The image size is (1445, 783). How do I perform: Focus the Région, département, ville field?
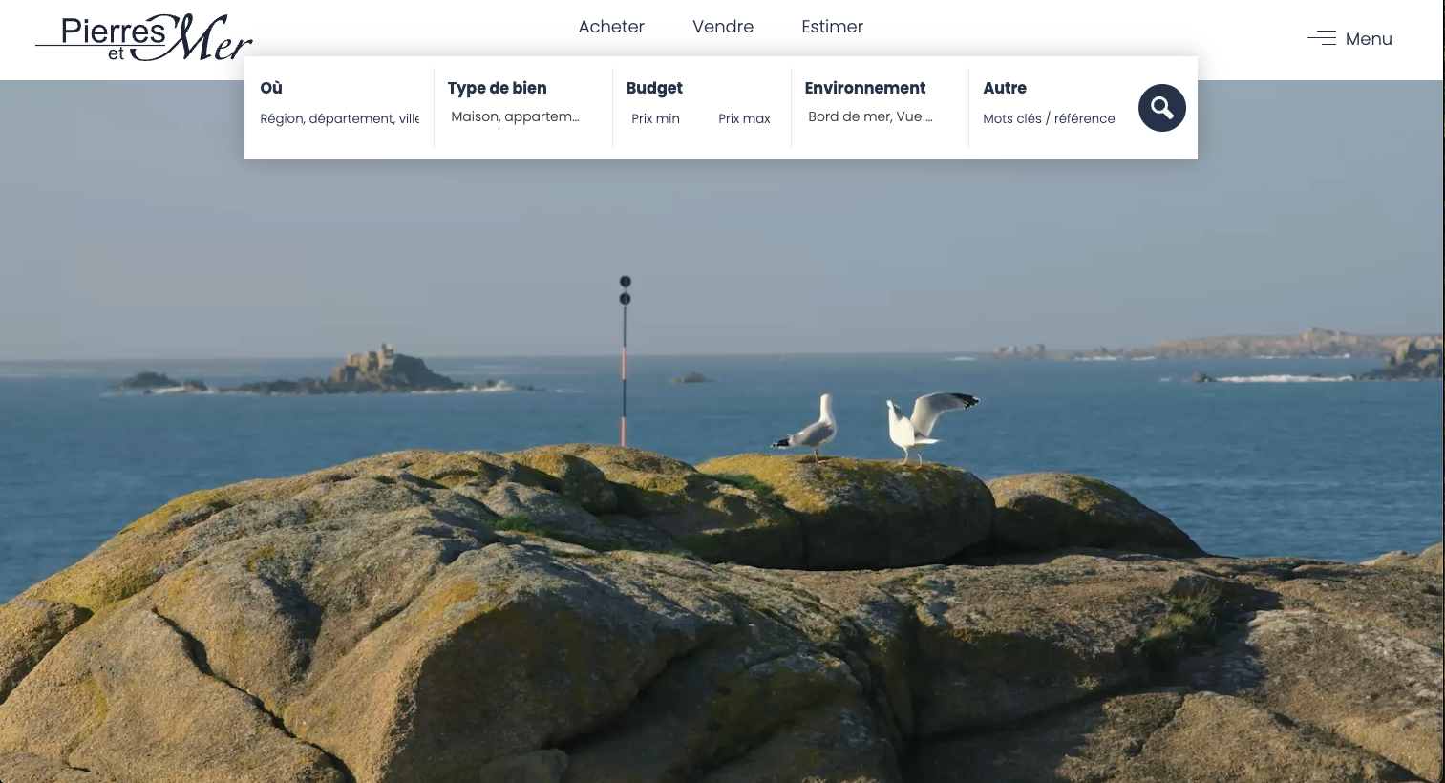tap(339, 118)
